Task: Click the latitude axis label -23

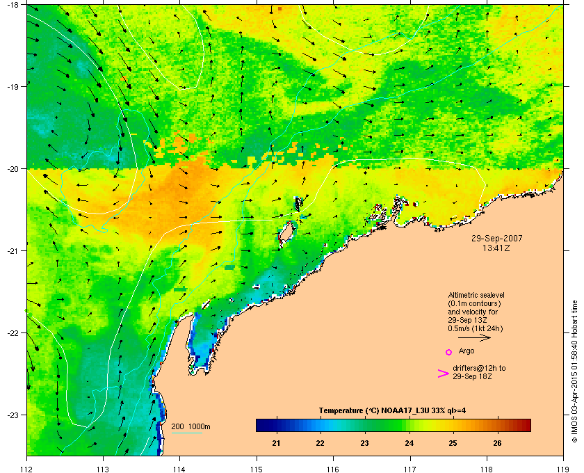Action: (13, 415)
